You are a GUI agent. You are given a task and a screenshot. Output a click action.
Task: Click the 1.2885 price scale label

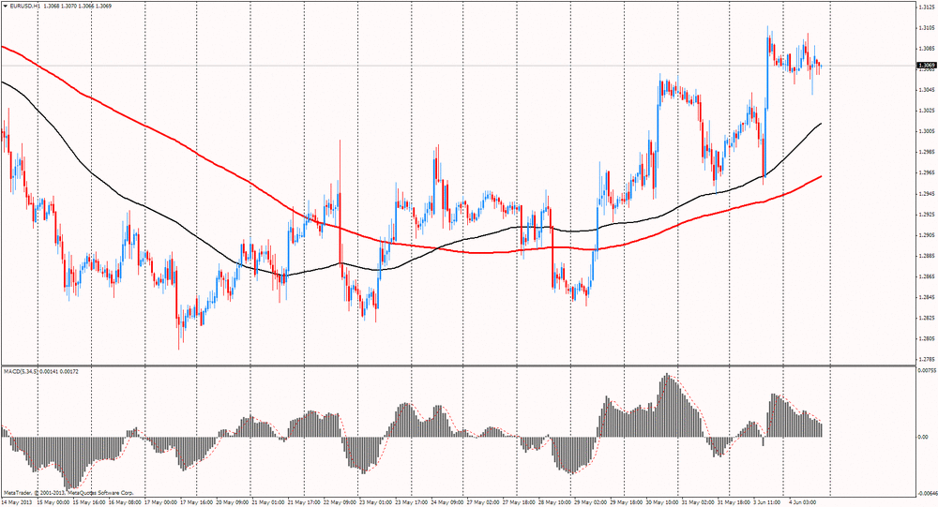click(x=927, y=256)
